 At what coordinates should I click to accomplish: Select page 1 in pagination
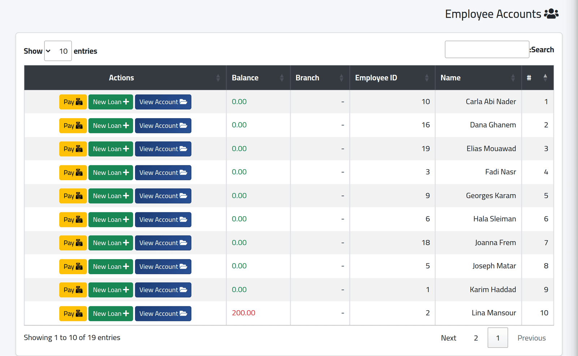pyautogui.click(x=498, y=338)
